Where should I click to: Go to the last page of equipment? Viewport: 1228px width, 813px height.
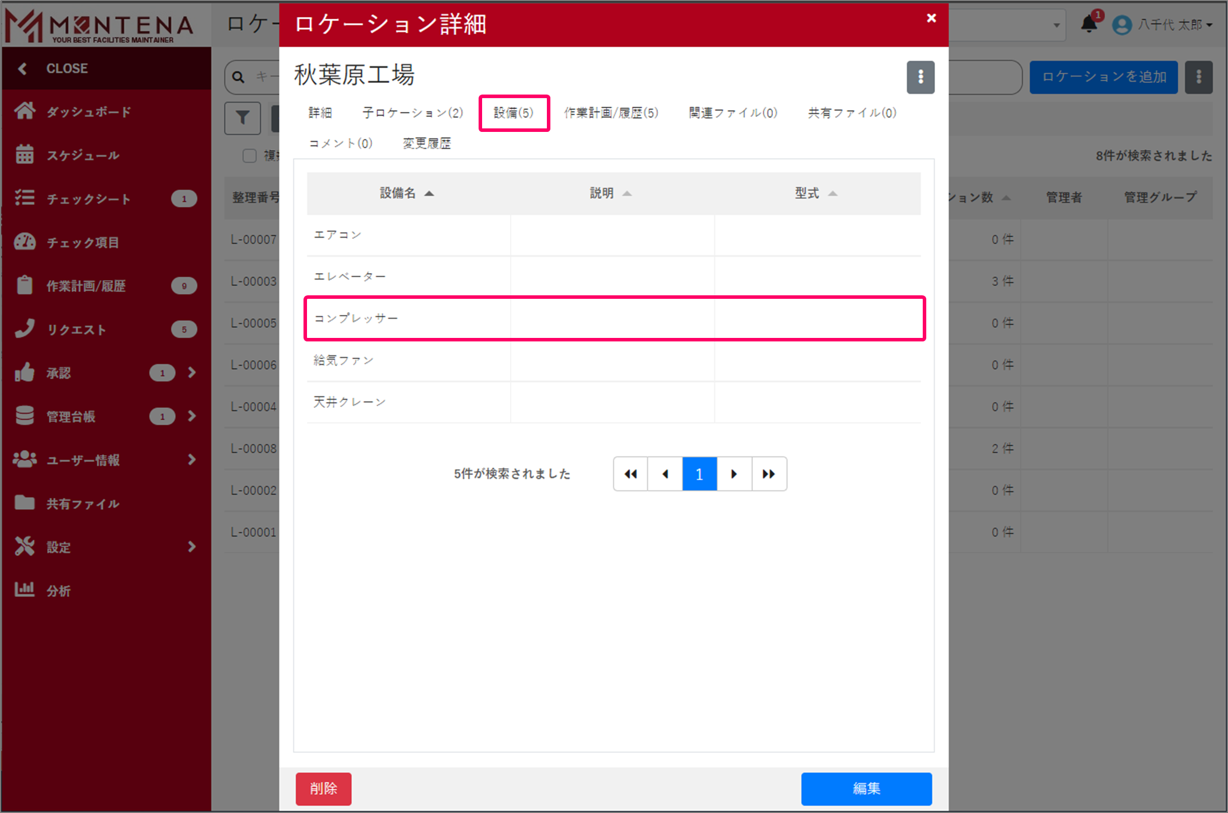(769, 474)
